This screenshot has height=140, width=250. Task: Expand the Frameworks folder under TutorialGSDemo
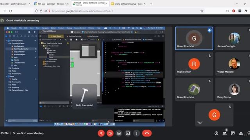[x=9, y=73]
